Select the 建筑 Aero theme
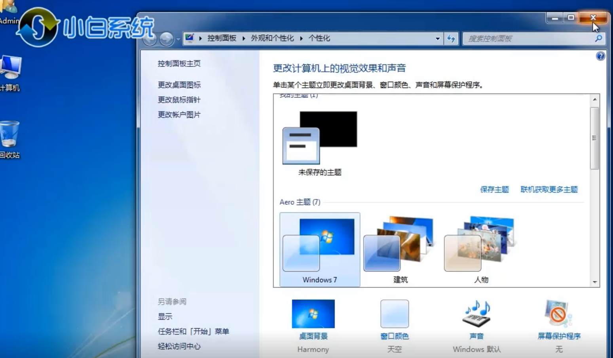This screenshot has width=613, height=358. pyautogui.click(x=400, y=249)
